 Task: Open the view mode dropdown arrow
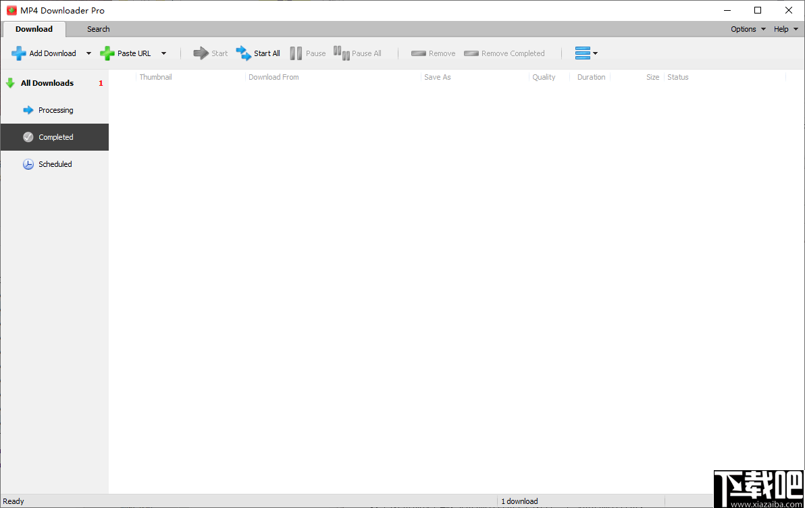596,53
